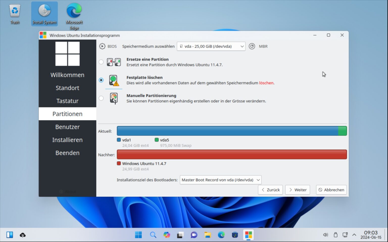Choose Manuelle Partitionierung option
The height and width of the screenshot is (242, 388).
[101, 98]
